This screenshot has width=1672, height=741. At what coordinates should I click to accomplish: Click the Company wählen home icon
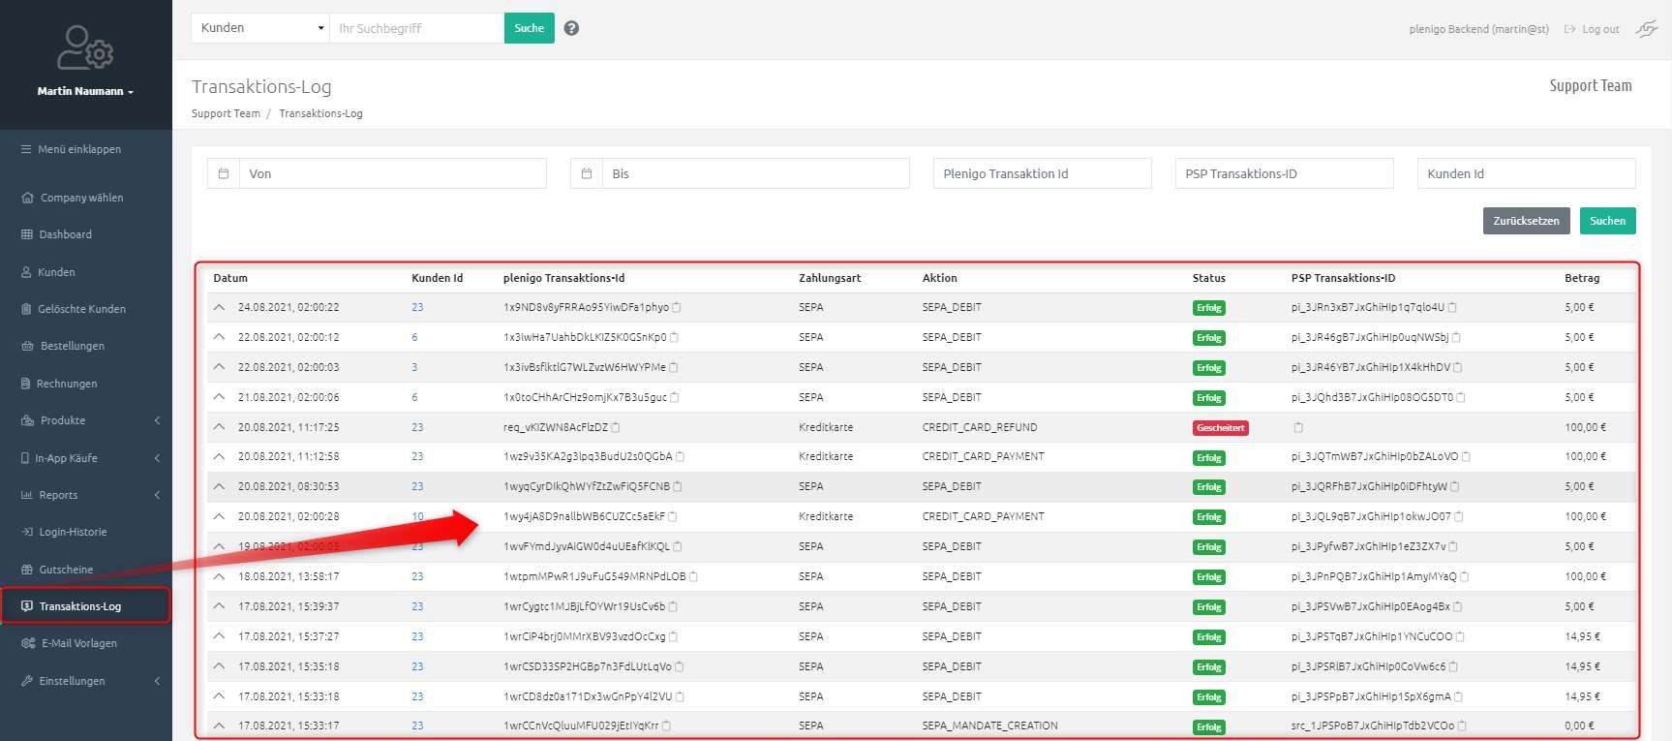[x=27, y=198]
